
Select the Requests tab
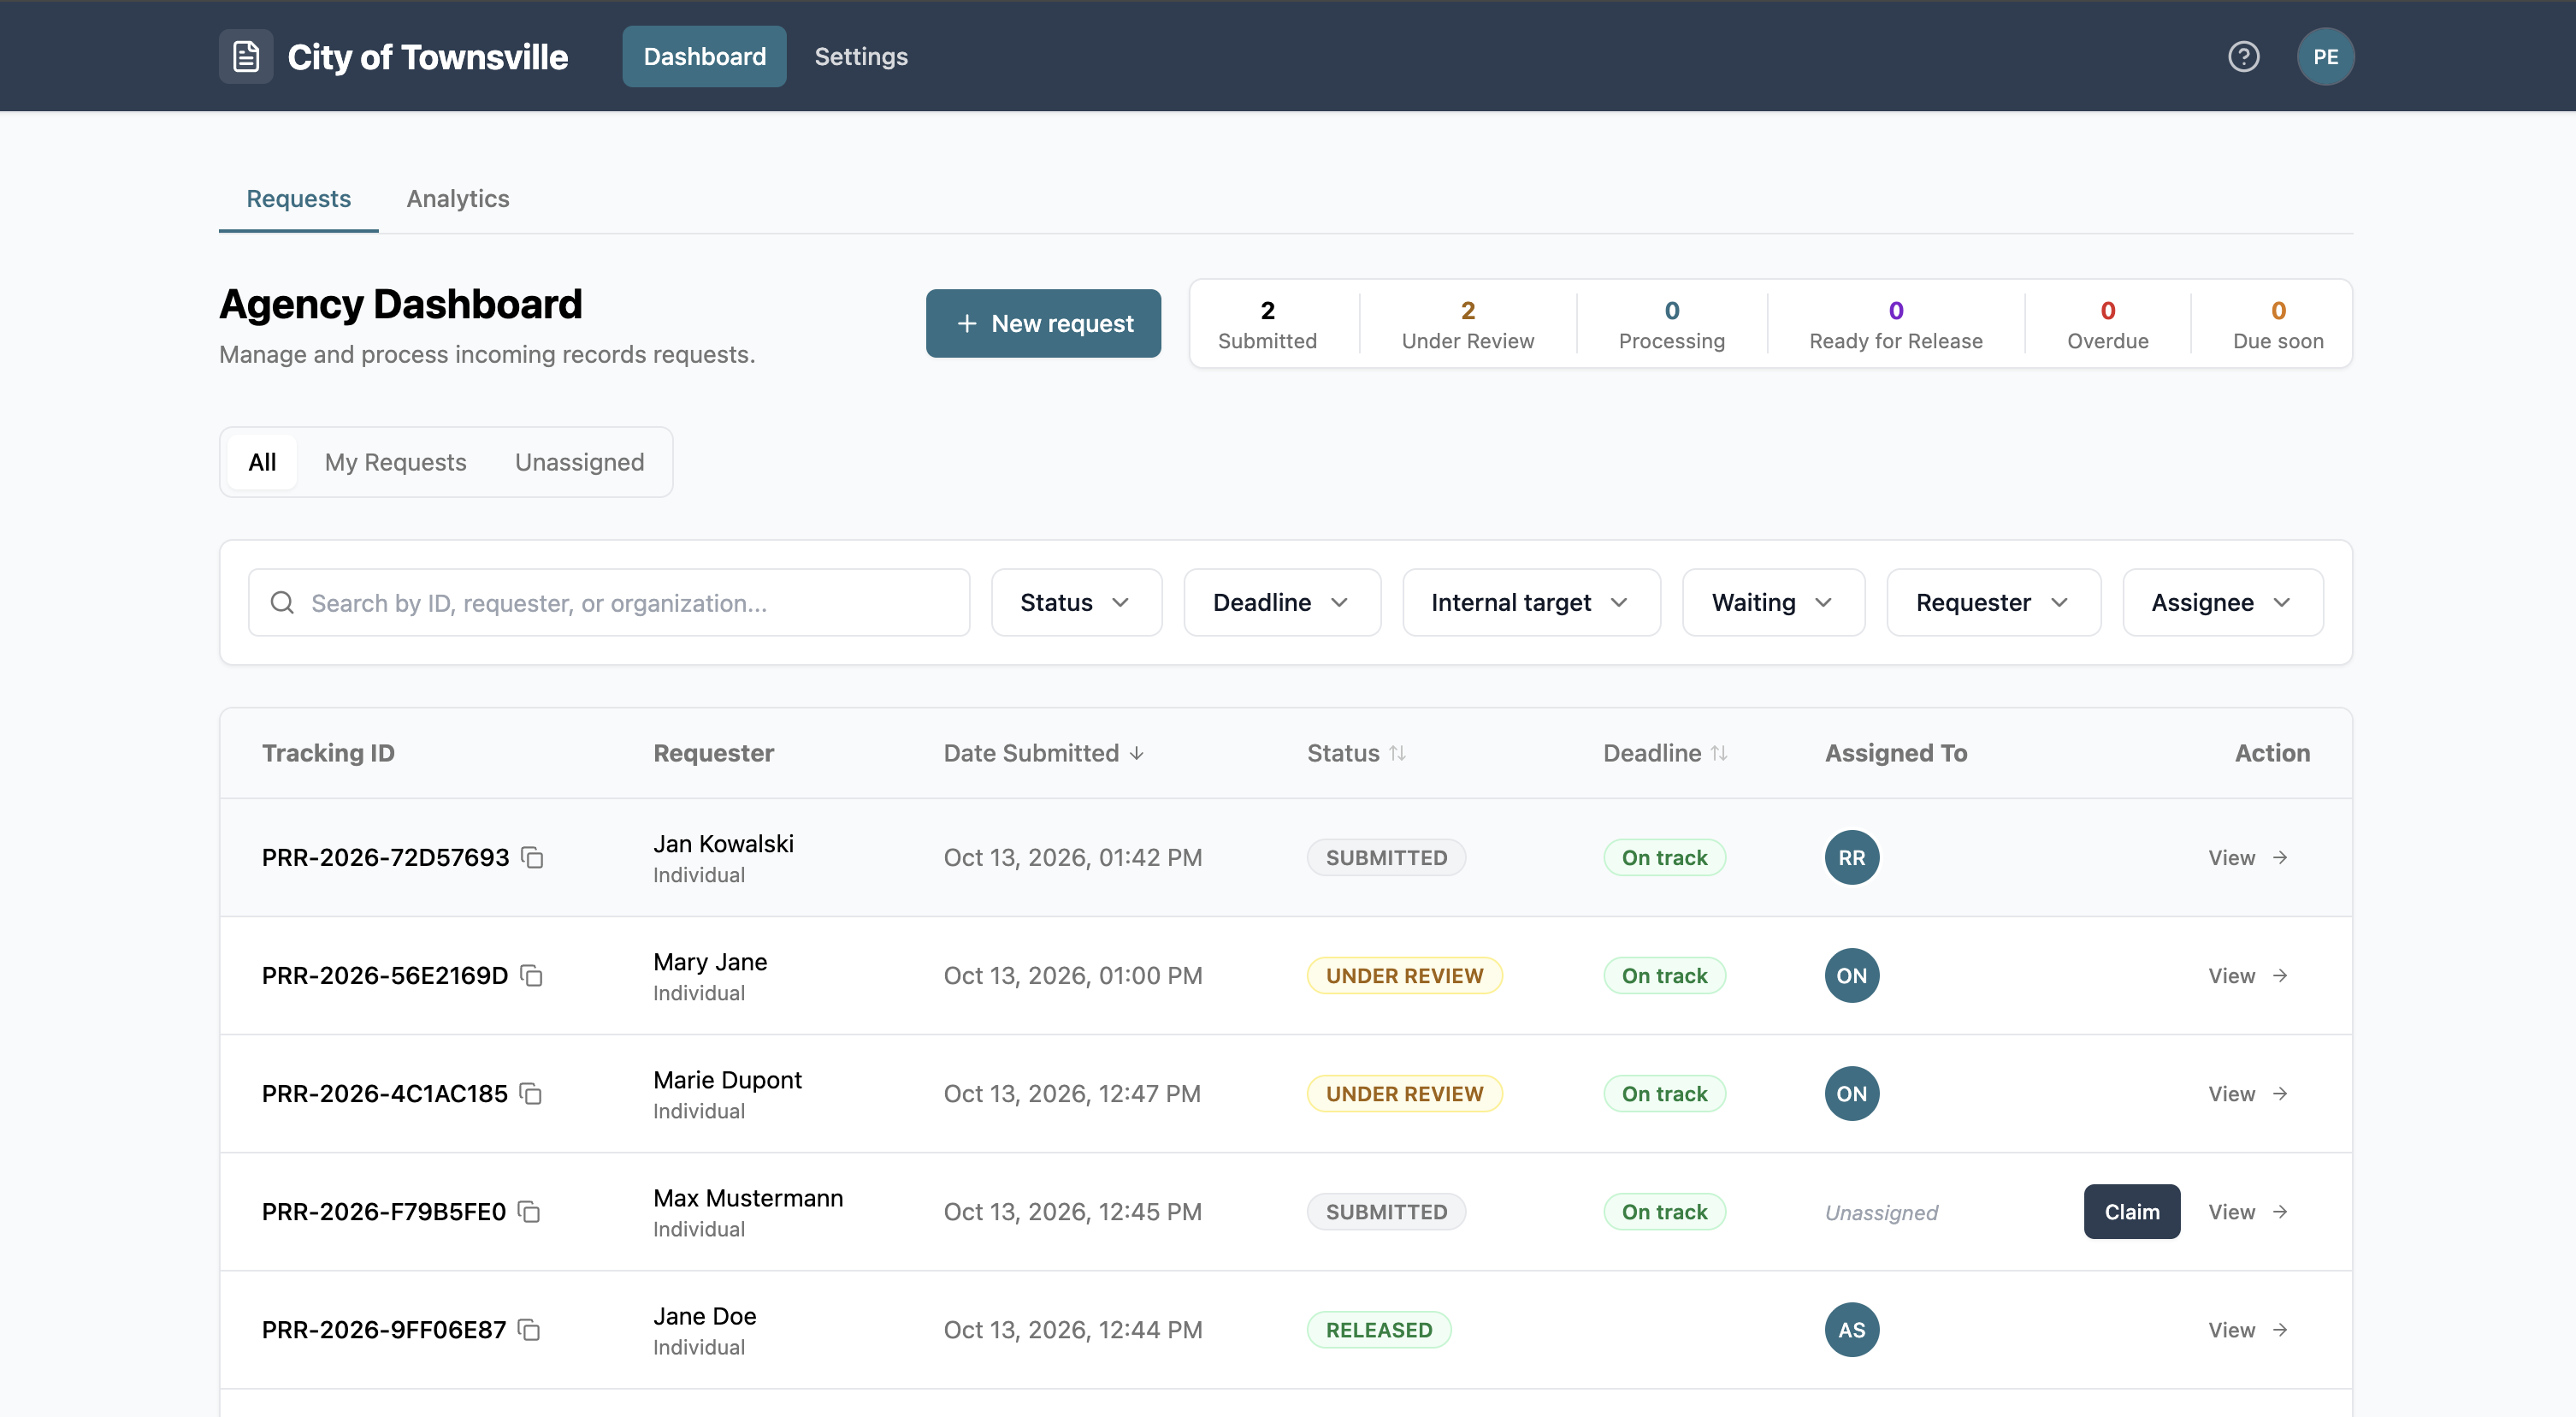coord(298,199)
